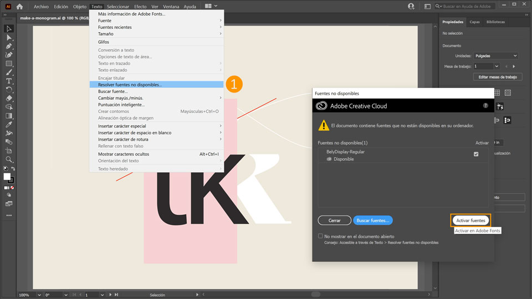This screenshot has height=299, width=532.
Task: Open the artboard number dropdown in status bar
Action: [102, 295]
